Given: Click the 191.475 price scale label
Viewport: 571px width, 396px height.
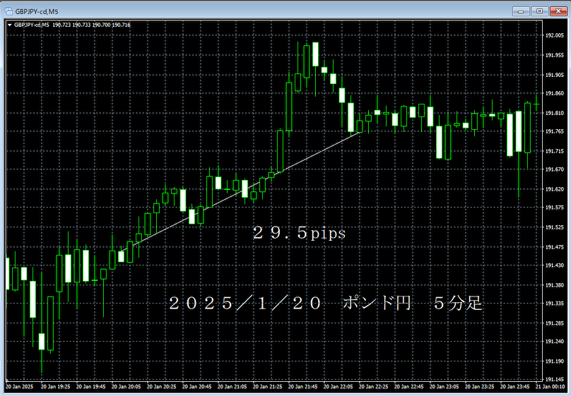Looking at the screenshot, I should (554, 247).
